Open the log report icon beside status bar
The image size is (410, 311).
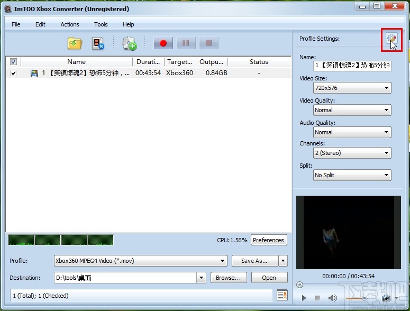click(x=282, y=295)
